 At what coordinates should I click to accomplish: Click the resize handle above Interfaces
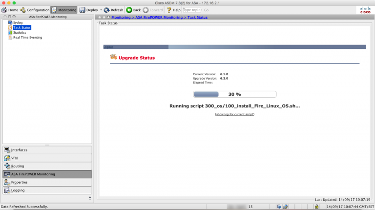(47, 145)
